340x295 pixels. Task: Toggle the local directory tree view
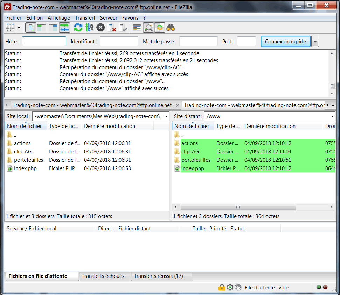point(42,28)
